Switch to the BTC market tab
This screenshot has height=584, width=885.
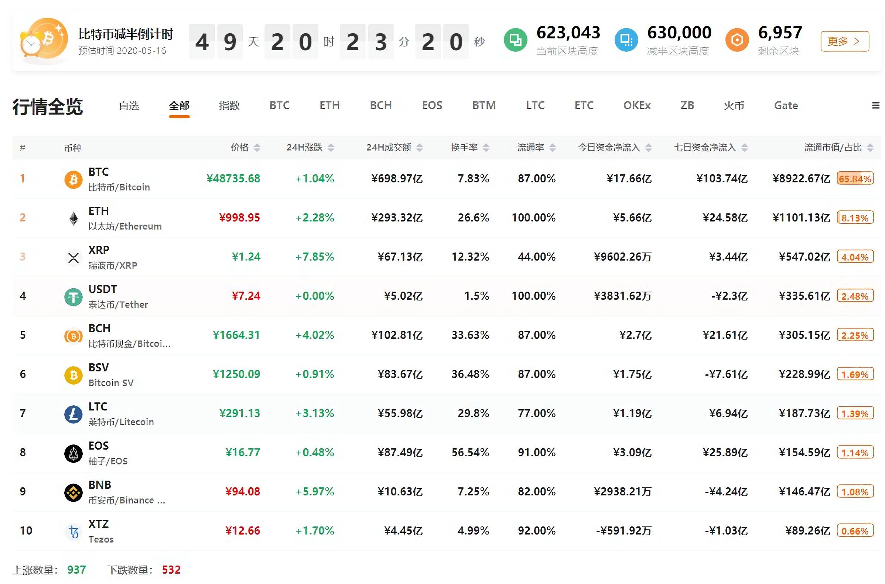(x=280, y=106)
